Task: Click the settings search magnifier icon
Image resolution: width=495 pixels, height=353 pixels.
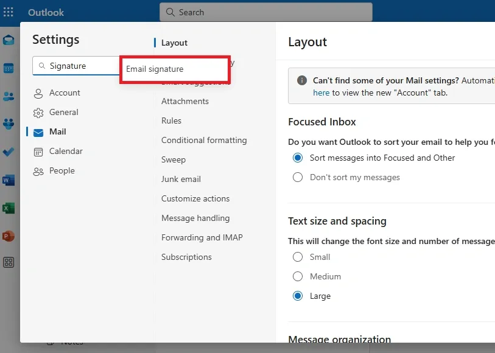Action: [x=41, y=66]
